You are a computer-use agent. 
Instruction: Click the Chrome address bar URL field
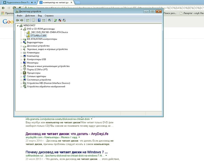[x=113, y=8]
